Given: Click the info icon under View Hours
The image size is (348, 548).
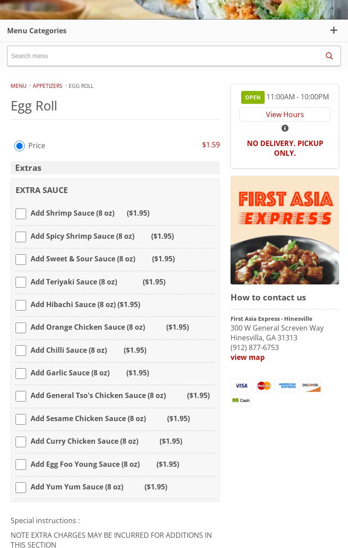Looking at the screenshot, I should (285, 128).
